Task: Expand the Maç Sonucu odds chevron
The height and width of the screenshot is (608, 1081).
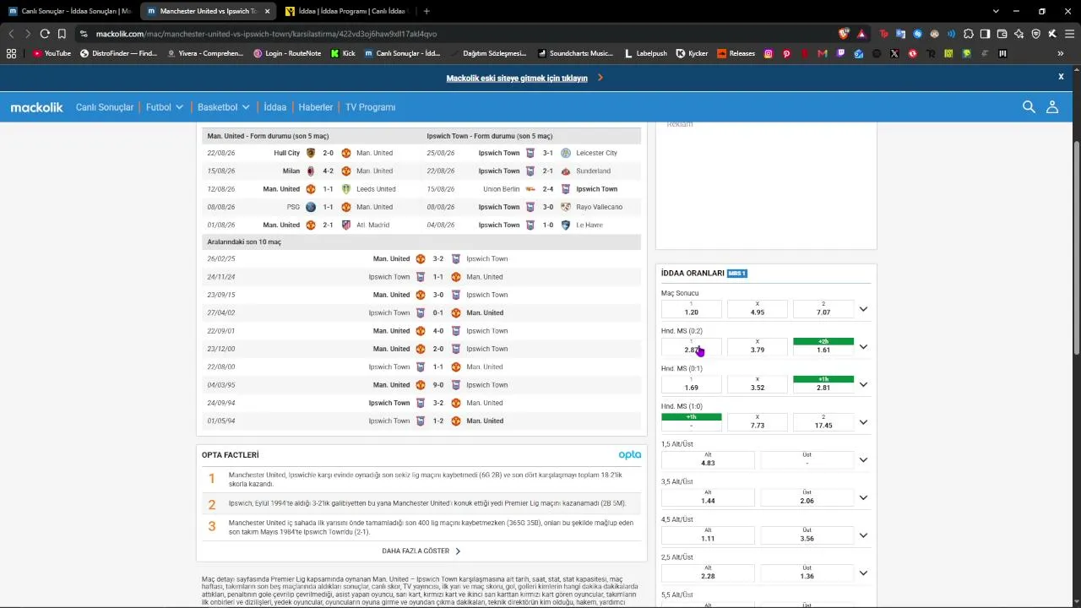Action: pos(863,309)
